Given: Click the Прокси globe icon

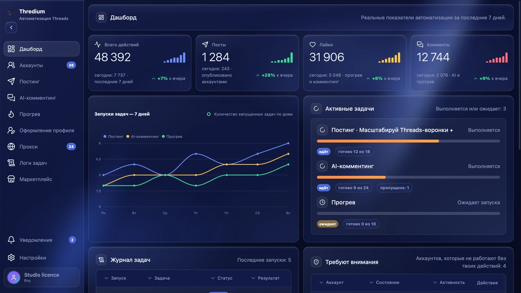Looking at the screenshot, I should [x=11, y=146].
